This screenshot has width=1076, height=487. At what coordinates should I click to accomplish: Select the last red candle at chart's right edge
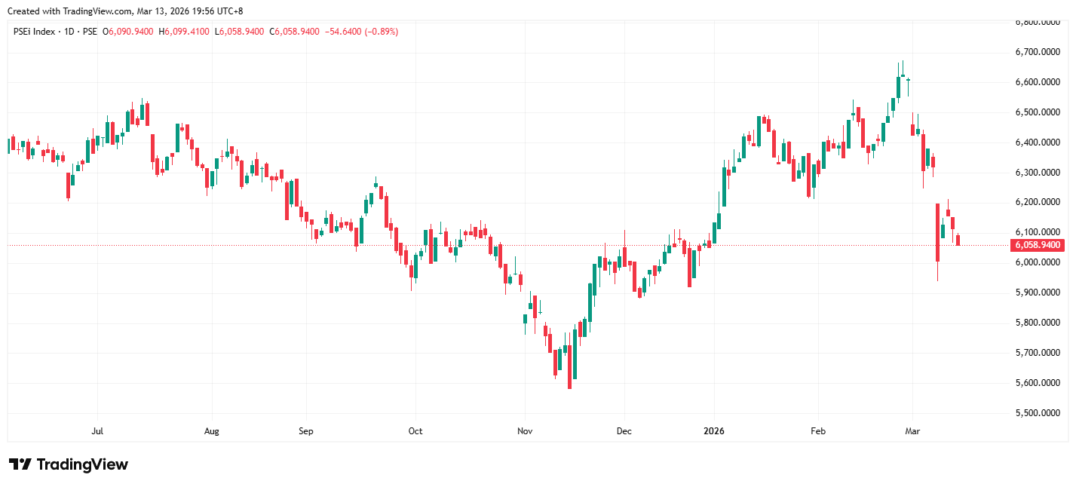958,240
